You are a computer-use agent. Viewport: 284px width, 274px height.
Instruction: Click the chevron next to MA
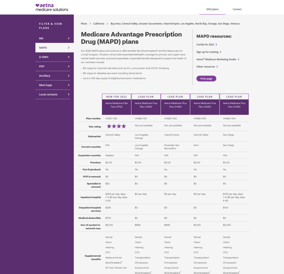[x=69, y=38]
